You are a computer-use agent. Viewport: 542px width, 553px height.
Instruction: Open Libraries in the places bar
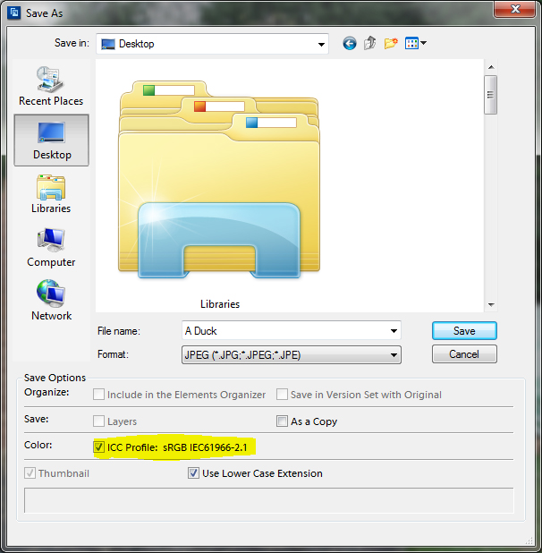51,194
